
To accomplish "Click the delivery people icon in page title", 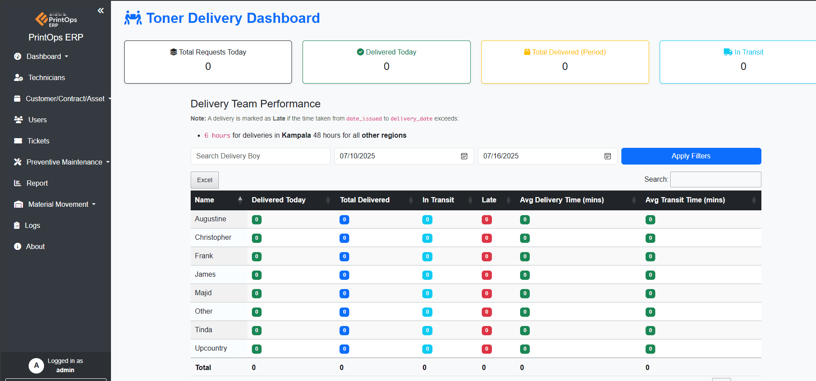I will 133,18.
